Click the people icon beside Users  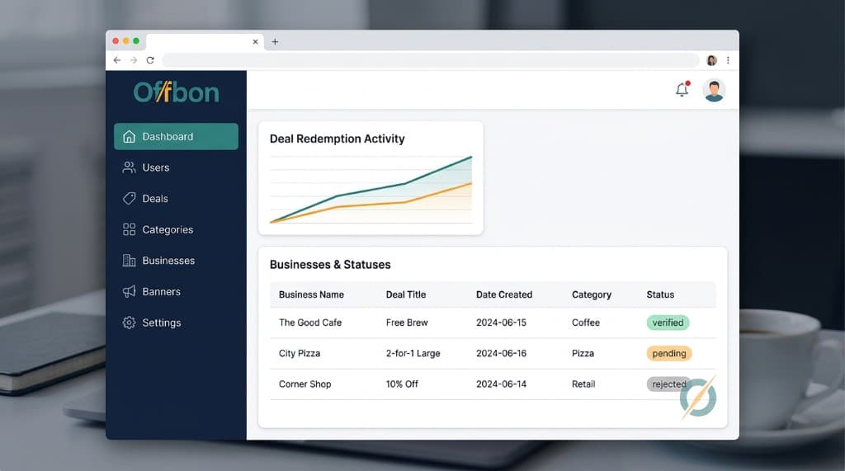click(x=129, y=167)
